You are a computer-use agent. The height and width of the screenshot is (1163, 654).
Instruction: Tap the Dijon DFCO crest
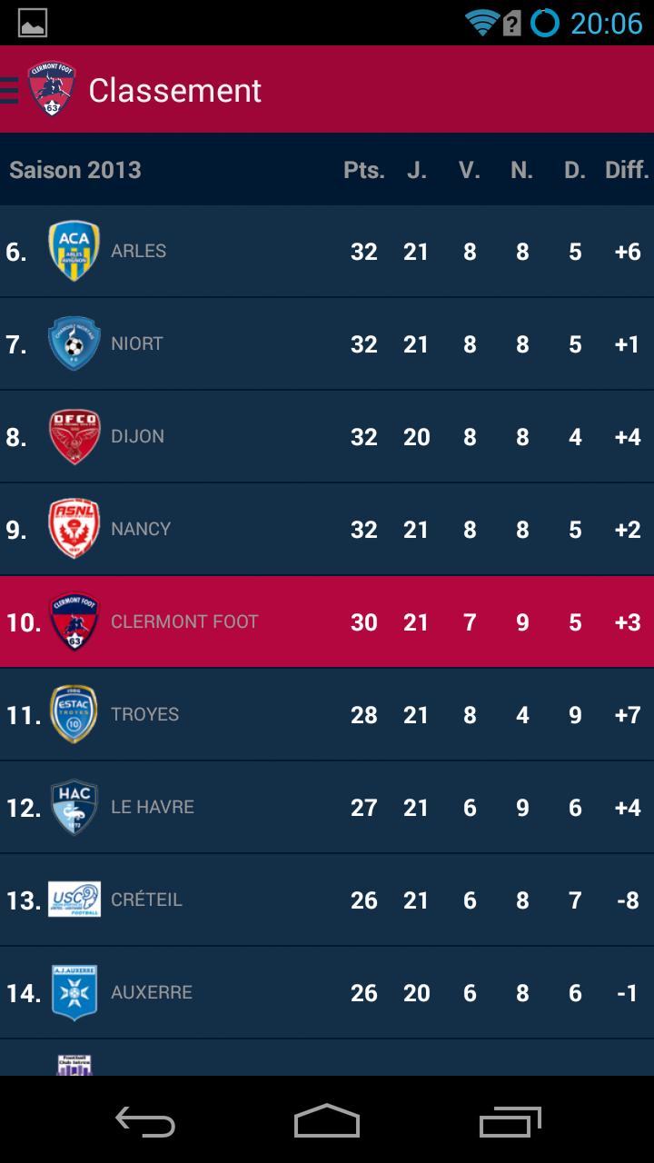(74, 436)
